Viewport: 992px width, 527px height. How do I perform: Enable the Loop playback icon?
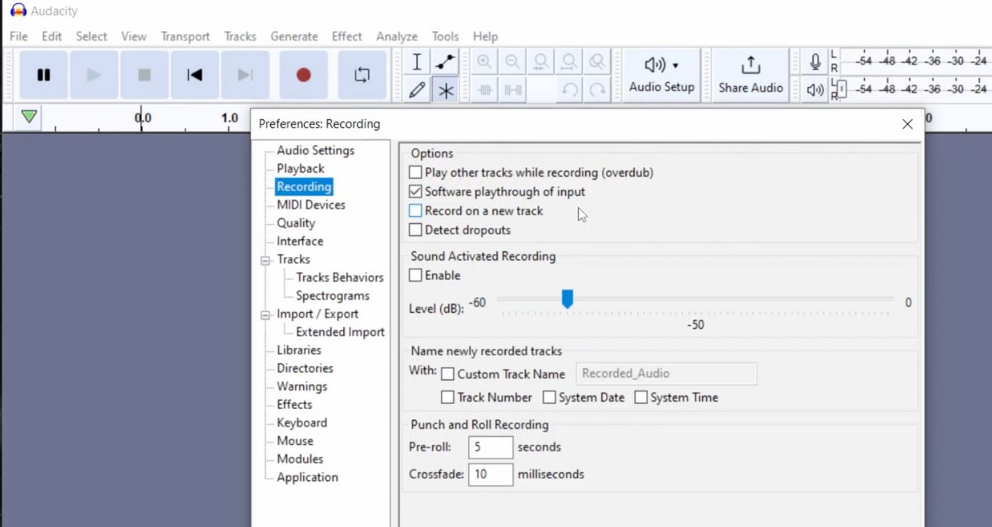[x=362, y=74]
